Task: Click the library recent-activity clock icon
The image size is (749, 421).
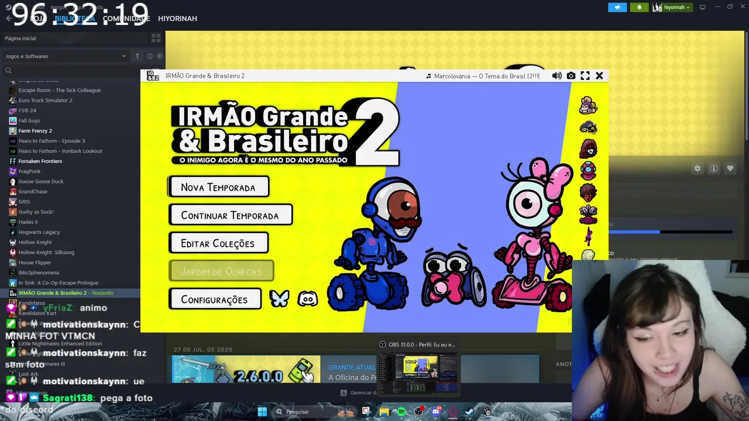Action: coord(150,56)
